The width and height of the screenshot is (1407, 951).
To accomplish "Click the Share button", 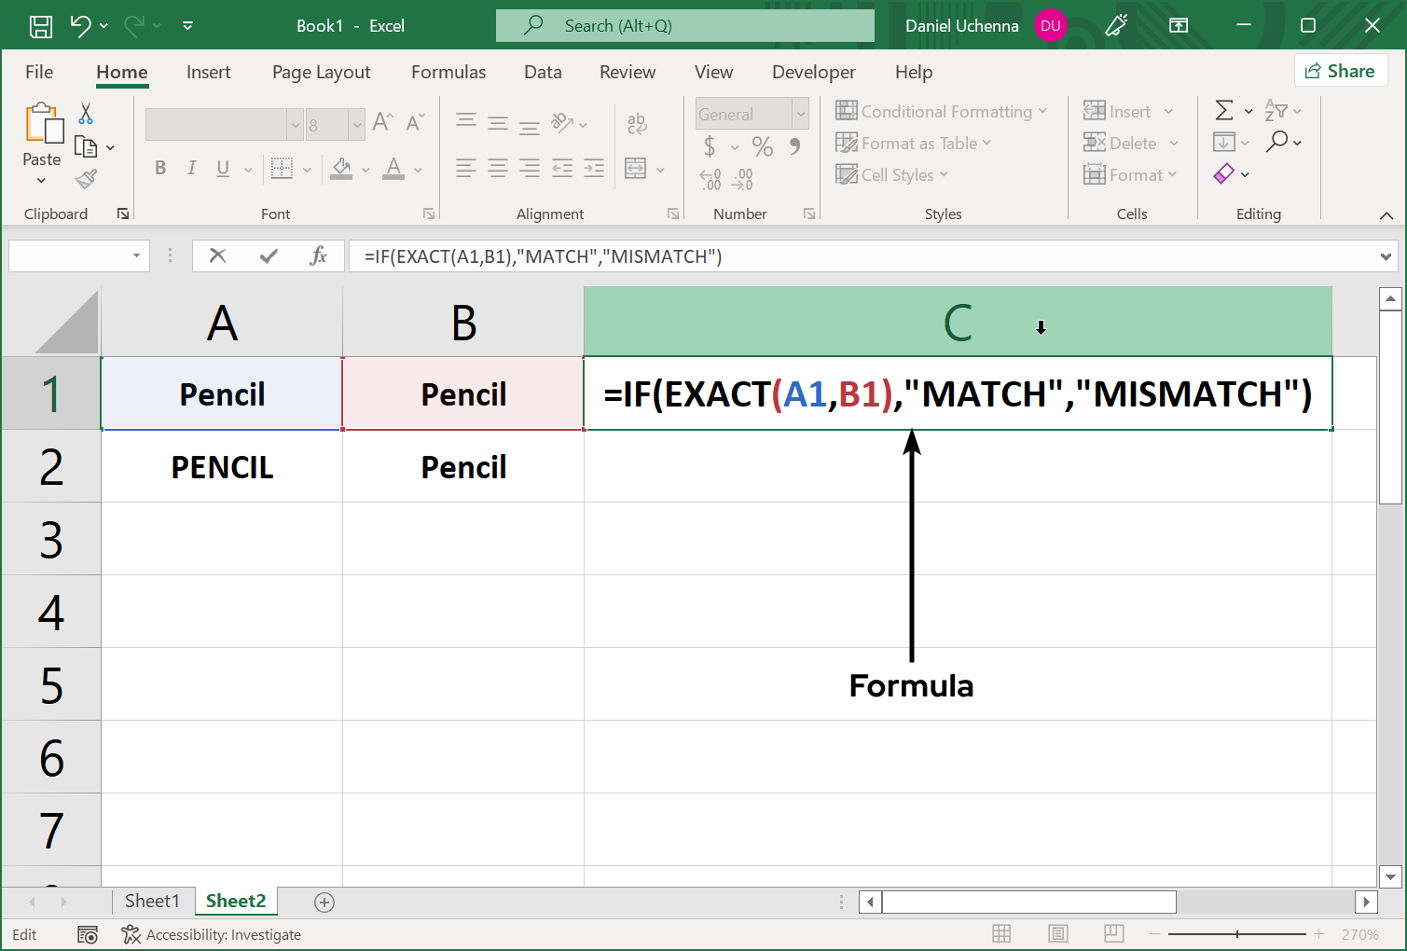I will pyautogui.click(x=1341, y=70).
